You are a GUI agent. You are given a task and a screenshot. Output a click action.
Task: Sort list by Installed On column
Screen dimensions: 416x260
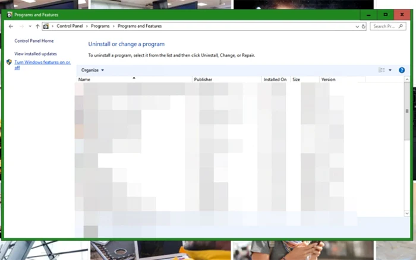[276, 80]
